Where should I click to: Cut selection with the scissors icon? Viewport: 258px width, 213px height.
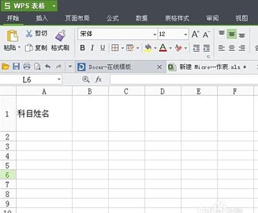point(29,34)
